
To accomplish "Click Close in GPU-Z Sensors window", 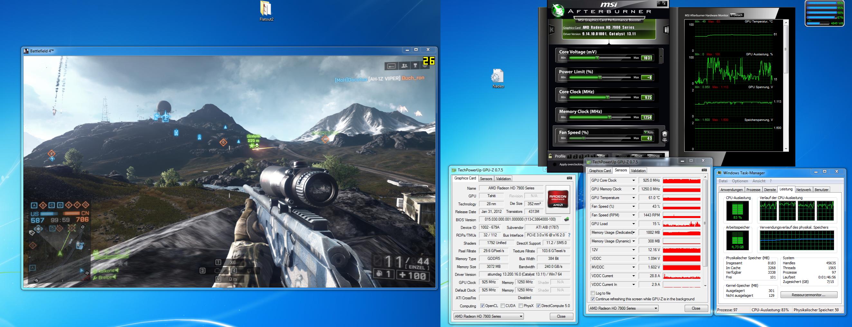I will 696,308.
